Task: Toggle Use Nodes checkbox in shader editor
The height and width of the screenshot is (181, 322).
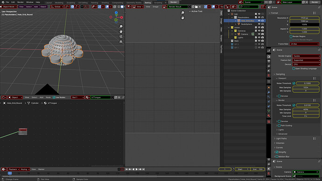Action: coord(54,97)
